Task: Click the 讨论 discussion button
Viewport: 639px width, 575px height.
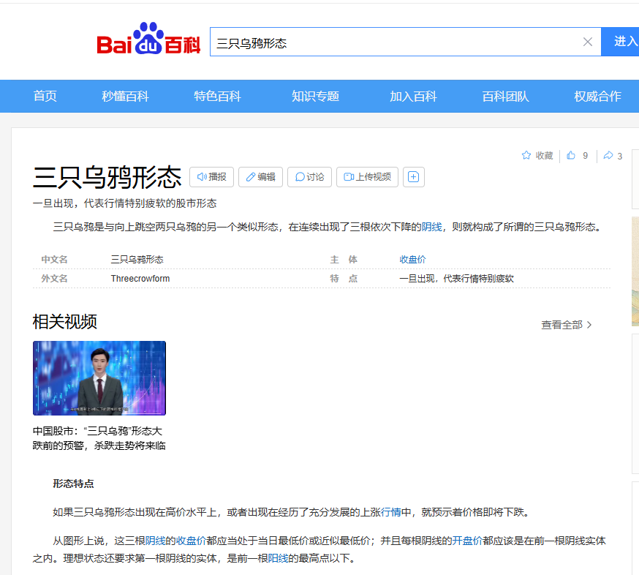Action: [x=309, y=177]
